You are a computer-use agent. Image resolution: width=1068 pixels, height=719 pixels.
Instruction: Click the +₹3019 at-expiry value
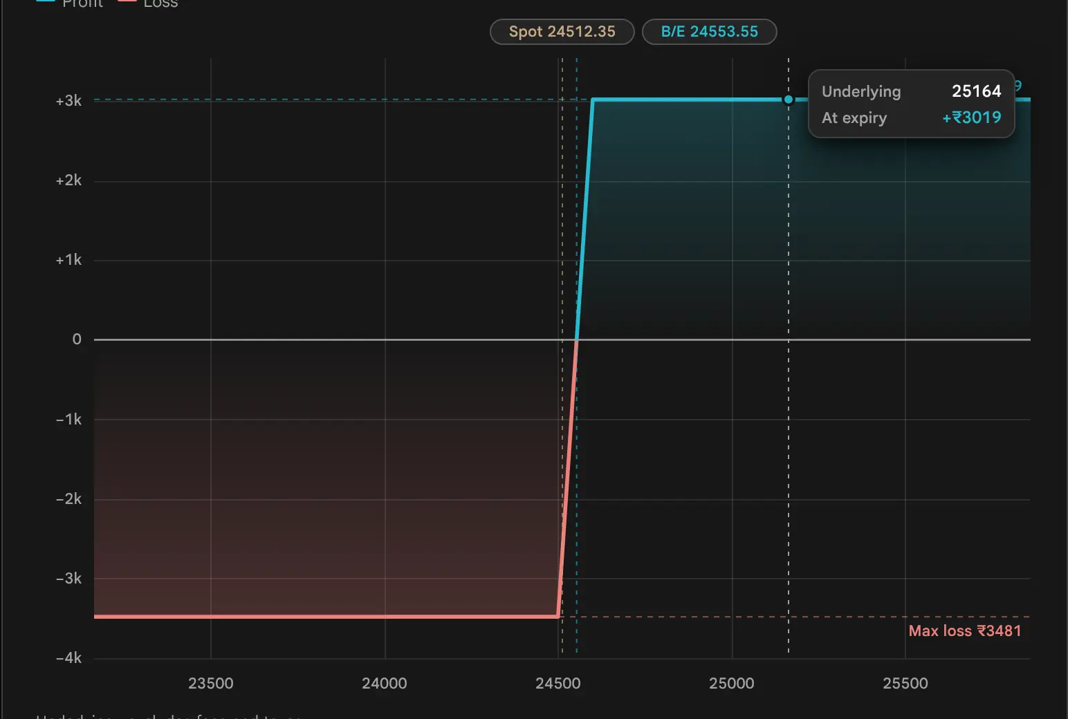pyautogui.click(x=972, y=118)
